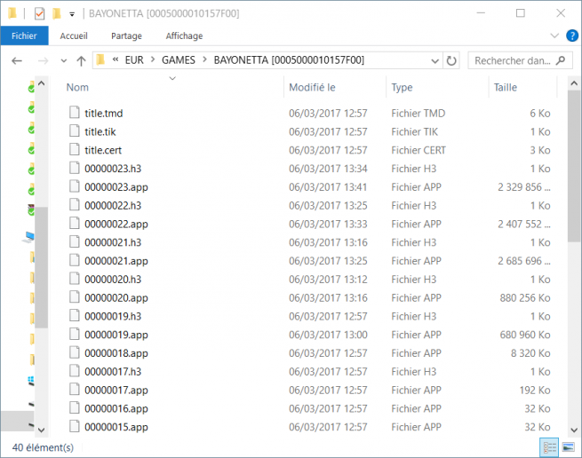Click the file icon of 00000022.h3

[x=75, y=205]
